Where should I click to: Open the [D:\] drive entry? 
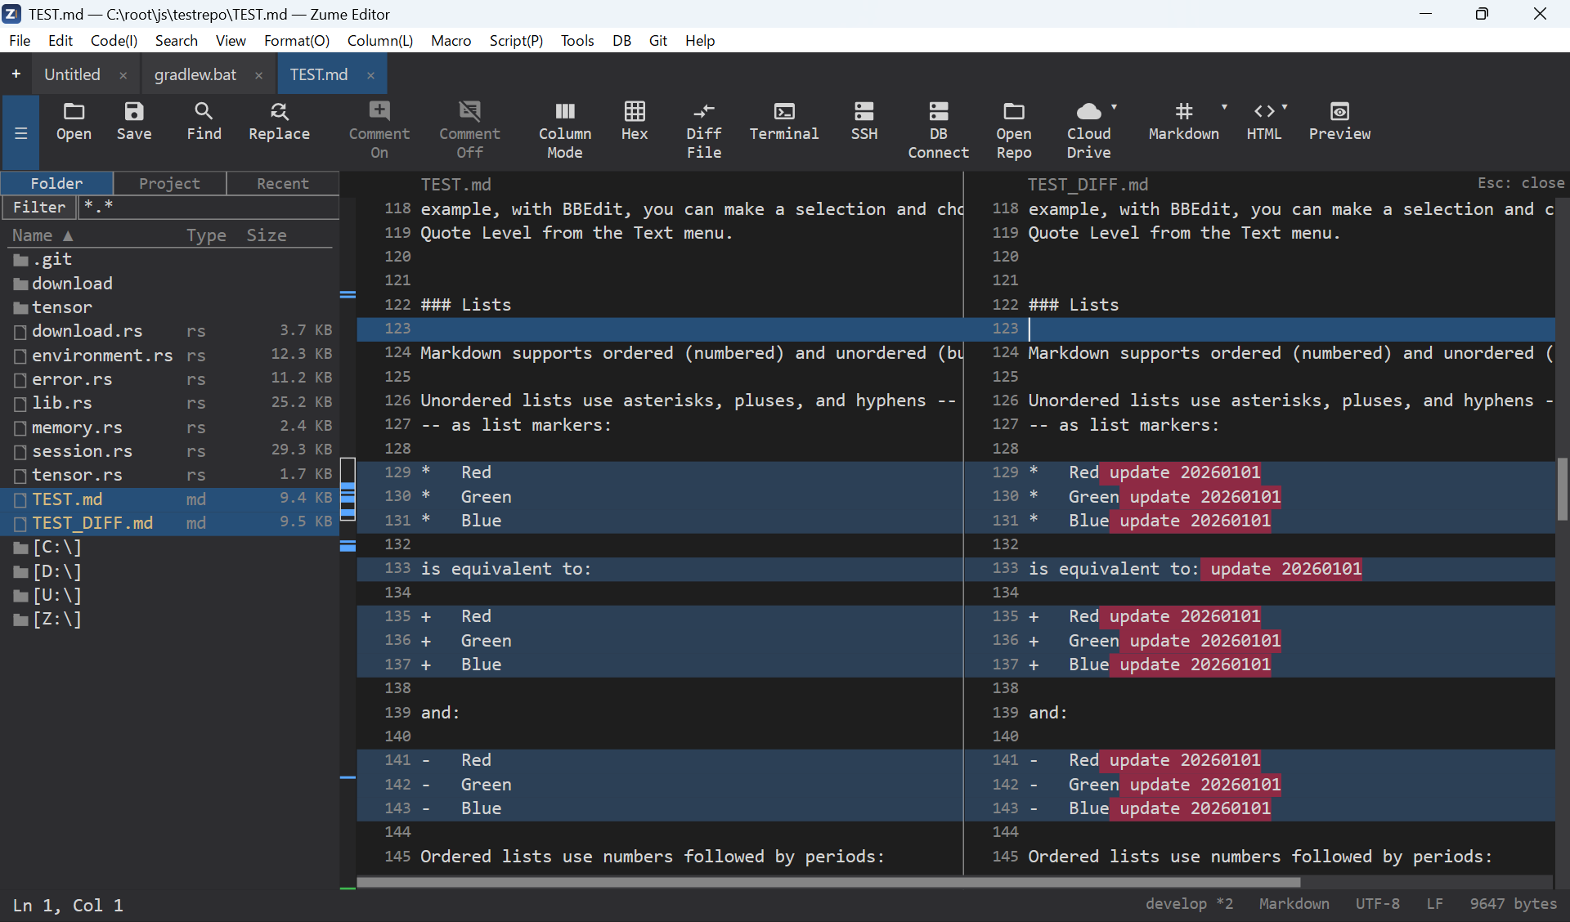point(47,571)
